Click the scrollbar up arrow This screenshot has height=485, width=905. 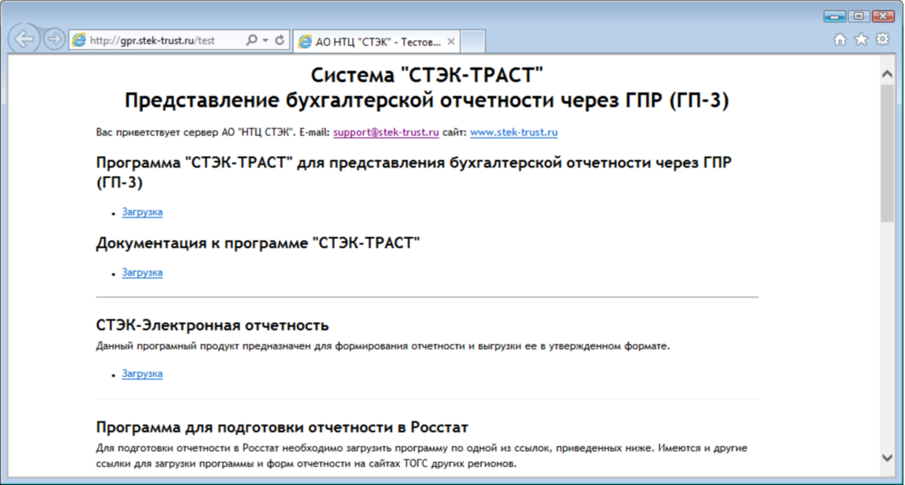pyautogui.click(x=887, y=74)
